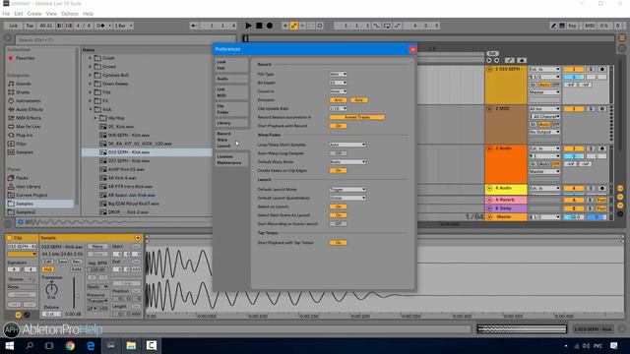
Task: Click the Armed Tracks automation button
Action: click(357, 117)
